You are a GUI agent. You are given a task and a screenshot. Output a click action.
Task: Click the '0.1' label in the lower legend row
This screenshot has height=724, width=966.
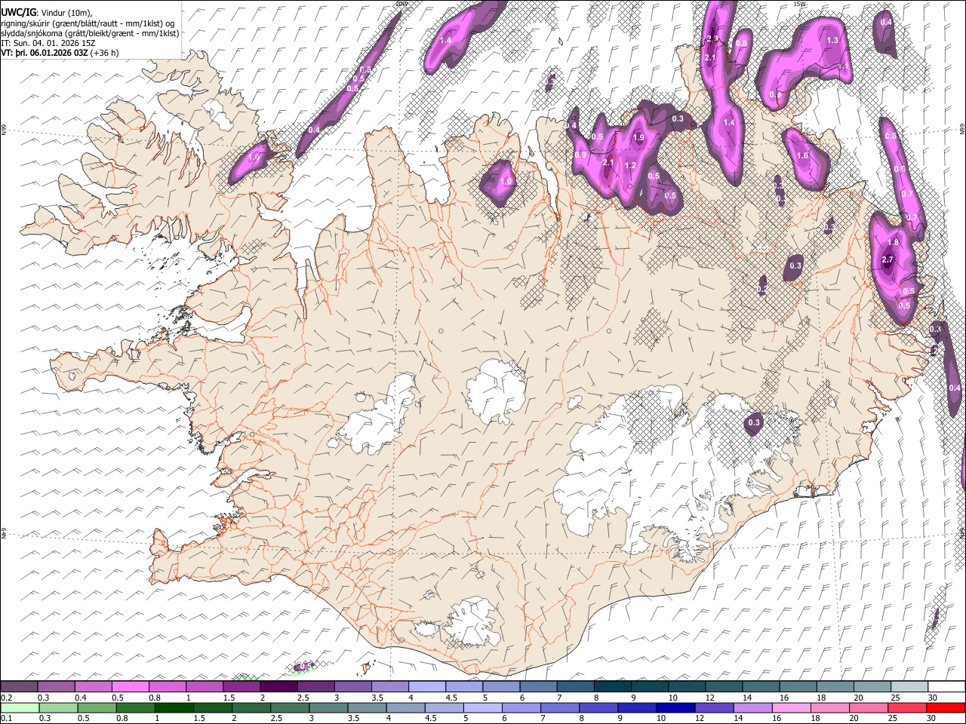5,718
